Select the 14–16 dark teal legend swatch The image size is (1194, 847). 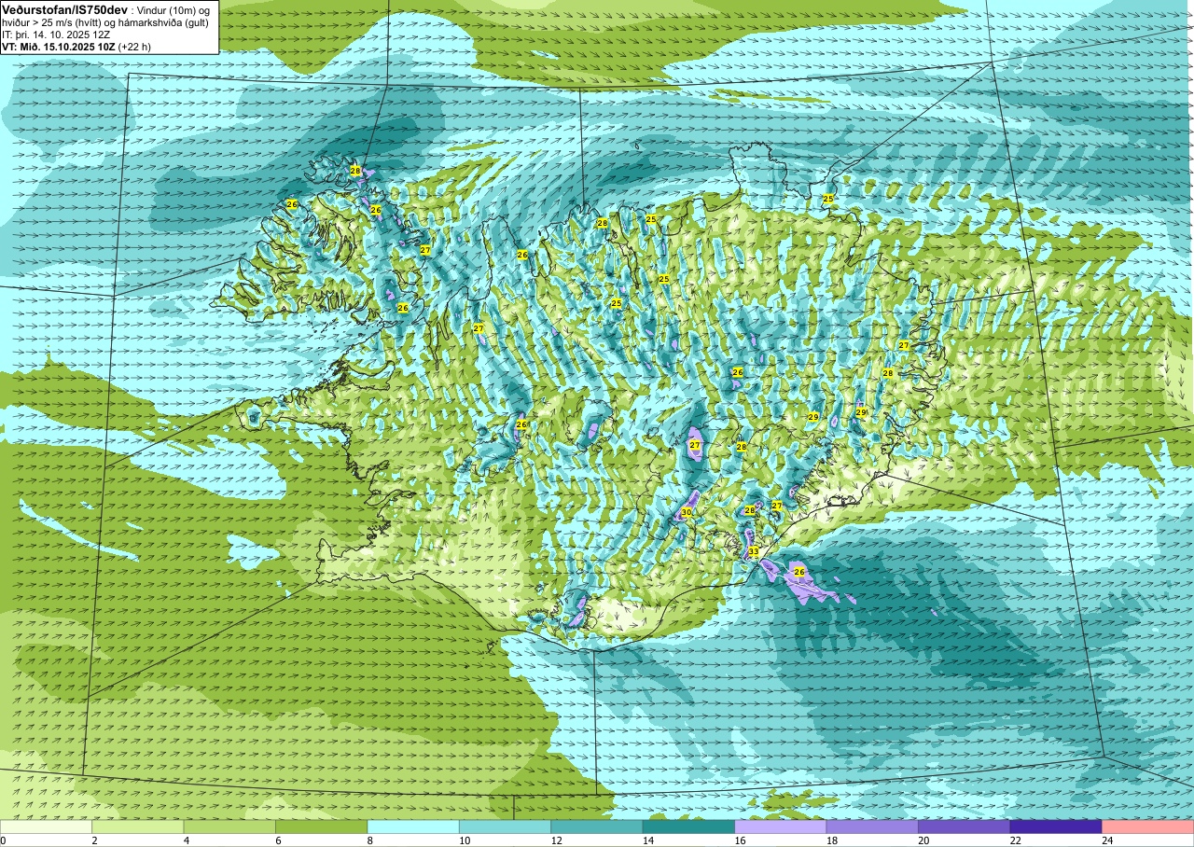coord(688,826)
